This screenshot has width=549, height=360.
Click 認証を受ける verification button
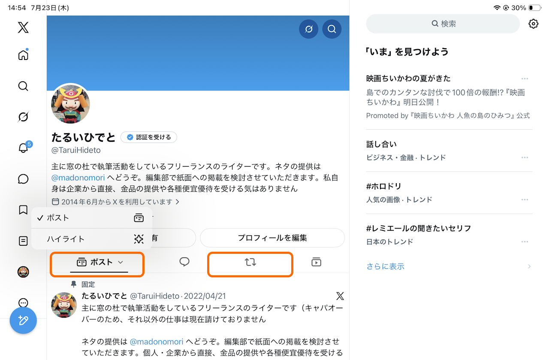click(x=148, y=137)
